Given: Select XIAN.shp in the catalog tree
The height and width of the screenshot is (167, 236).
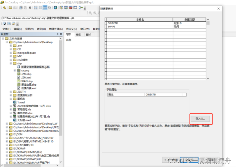Looking at the screenshot, I should (27, 81).
